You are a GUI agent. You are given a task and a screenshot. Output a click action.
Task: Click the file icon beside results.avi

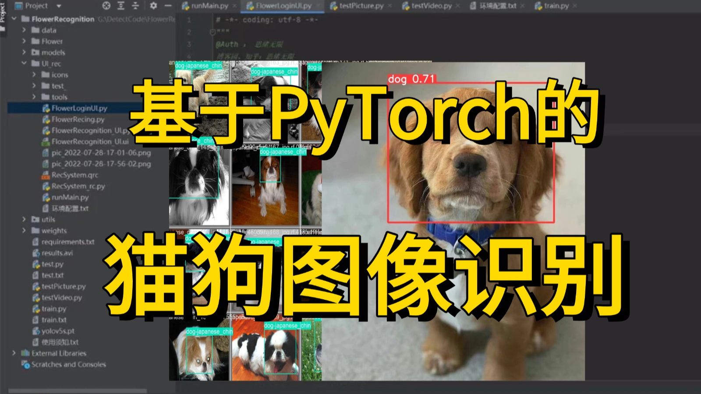[x=36, y=253]
